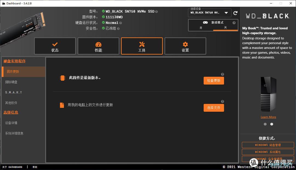Click 关于 DASHBOARD in the footer

tap(12, 167)
